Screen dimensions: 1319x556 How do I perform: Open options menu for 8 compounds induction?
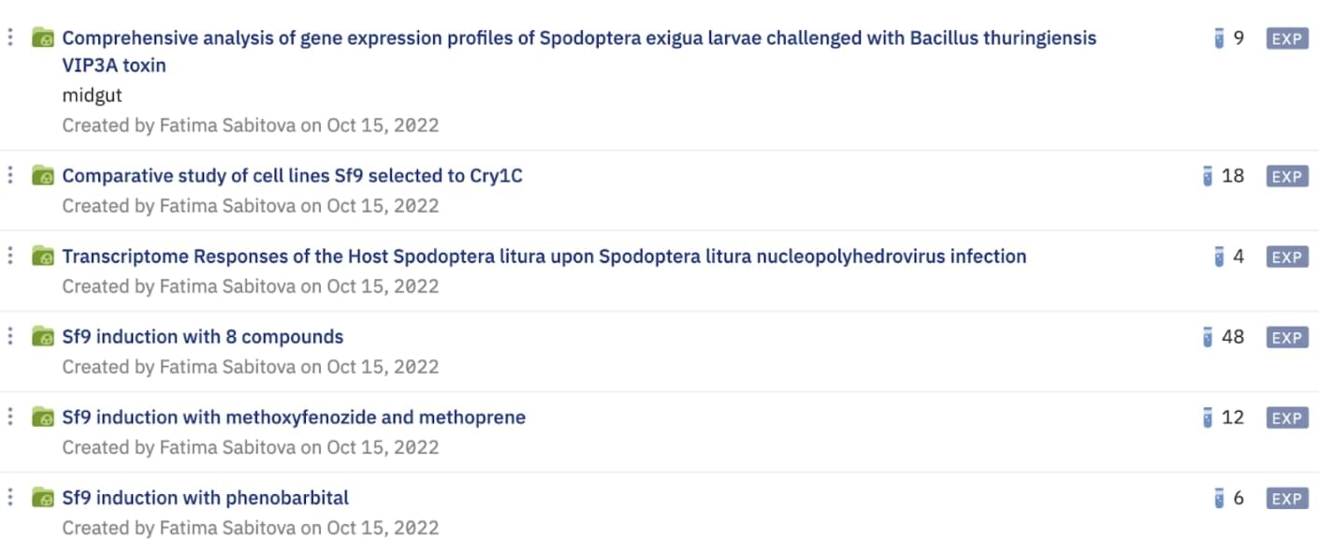click(10, 337)
